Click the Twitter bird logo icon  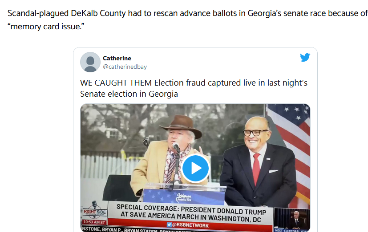point(305,57)
